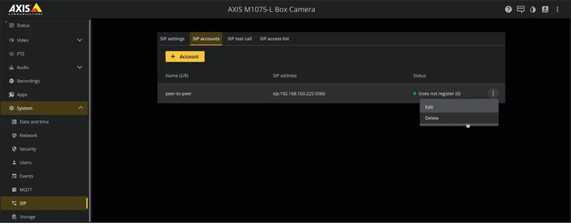Switch to SIP settings tab
This screenshot has height=224, width=571.
(172, 39)
